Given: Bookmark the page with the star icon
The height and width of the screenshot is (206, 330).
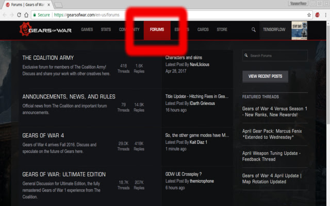Looking at the screenshot, I should (x=309, y=15).
